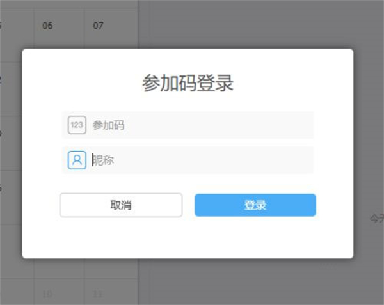
Task: Click the 123 join code icon
Action: [77, 125]
